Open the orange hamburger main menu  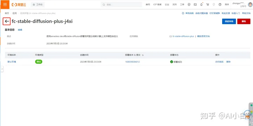5,4
